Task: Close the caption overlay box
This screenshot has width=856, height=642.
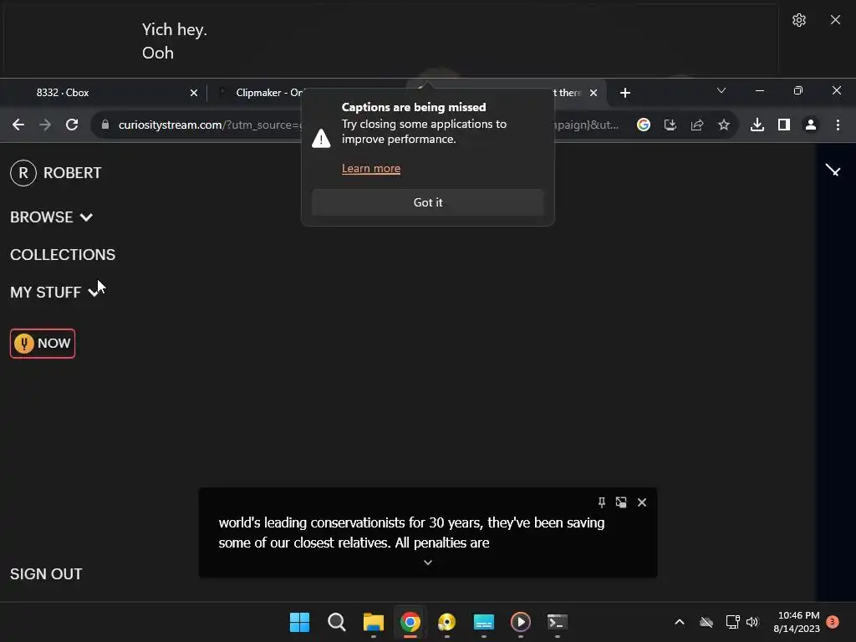Action: [642, 502]
